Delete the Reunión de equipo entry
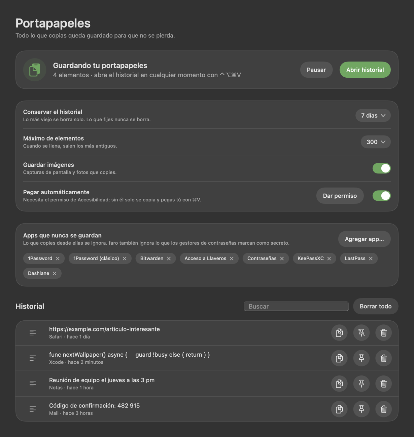Viewport: 414px width, 437px height. tap(384, 384)
